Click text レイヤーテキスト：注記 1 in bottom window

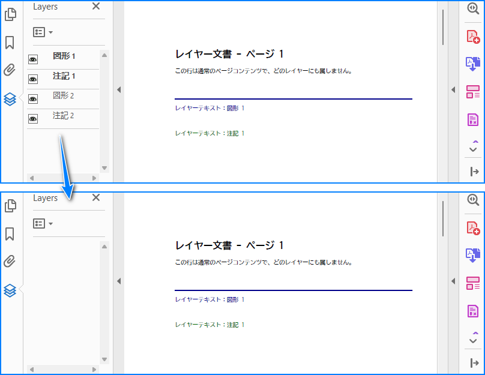click(209, 325)
